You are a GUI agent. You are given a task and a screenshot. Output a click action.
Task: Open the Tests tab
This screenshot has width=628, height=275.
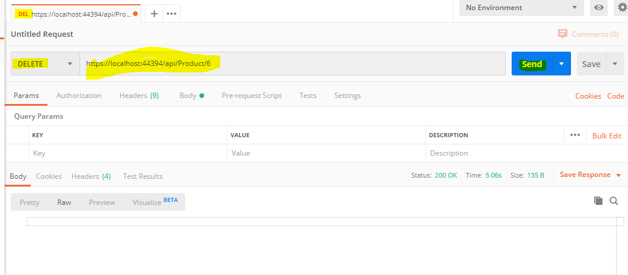click(x=308, y=96)
